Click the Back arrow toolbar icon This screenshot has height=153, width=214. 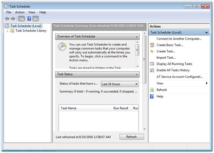tap(7, 19)
